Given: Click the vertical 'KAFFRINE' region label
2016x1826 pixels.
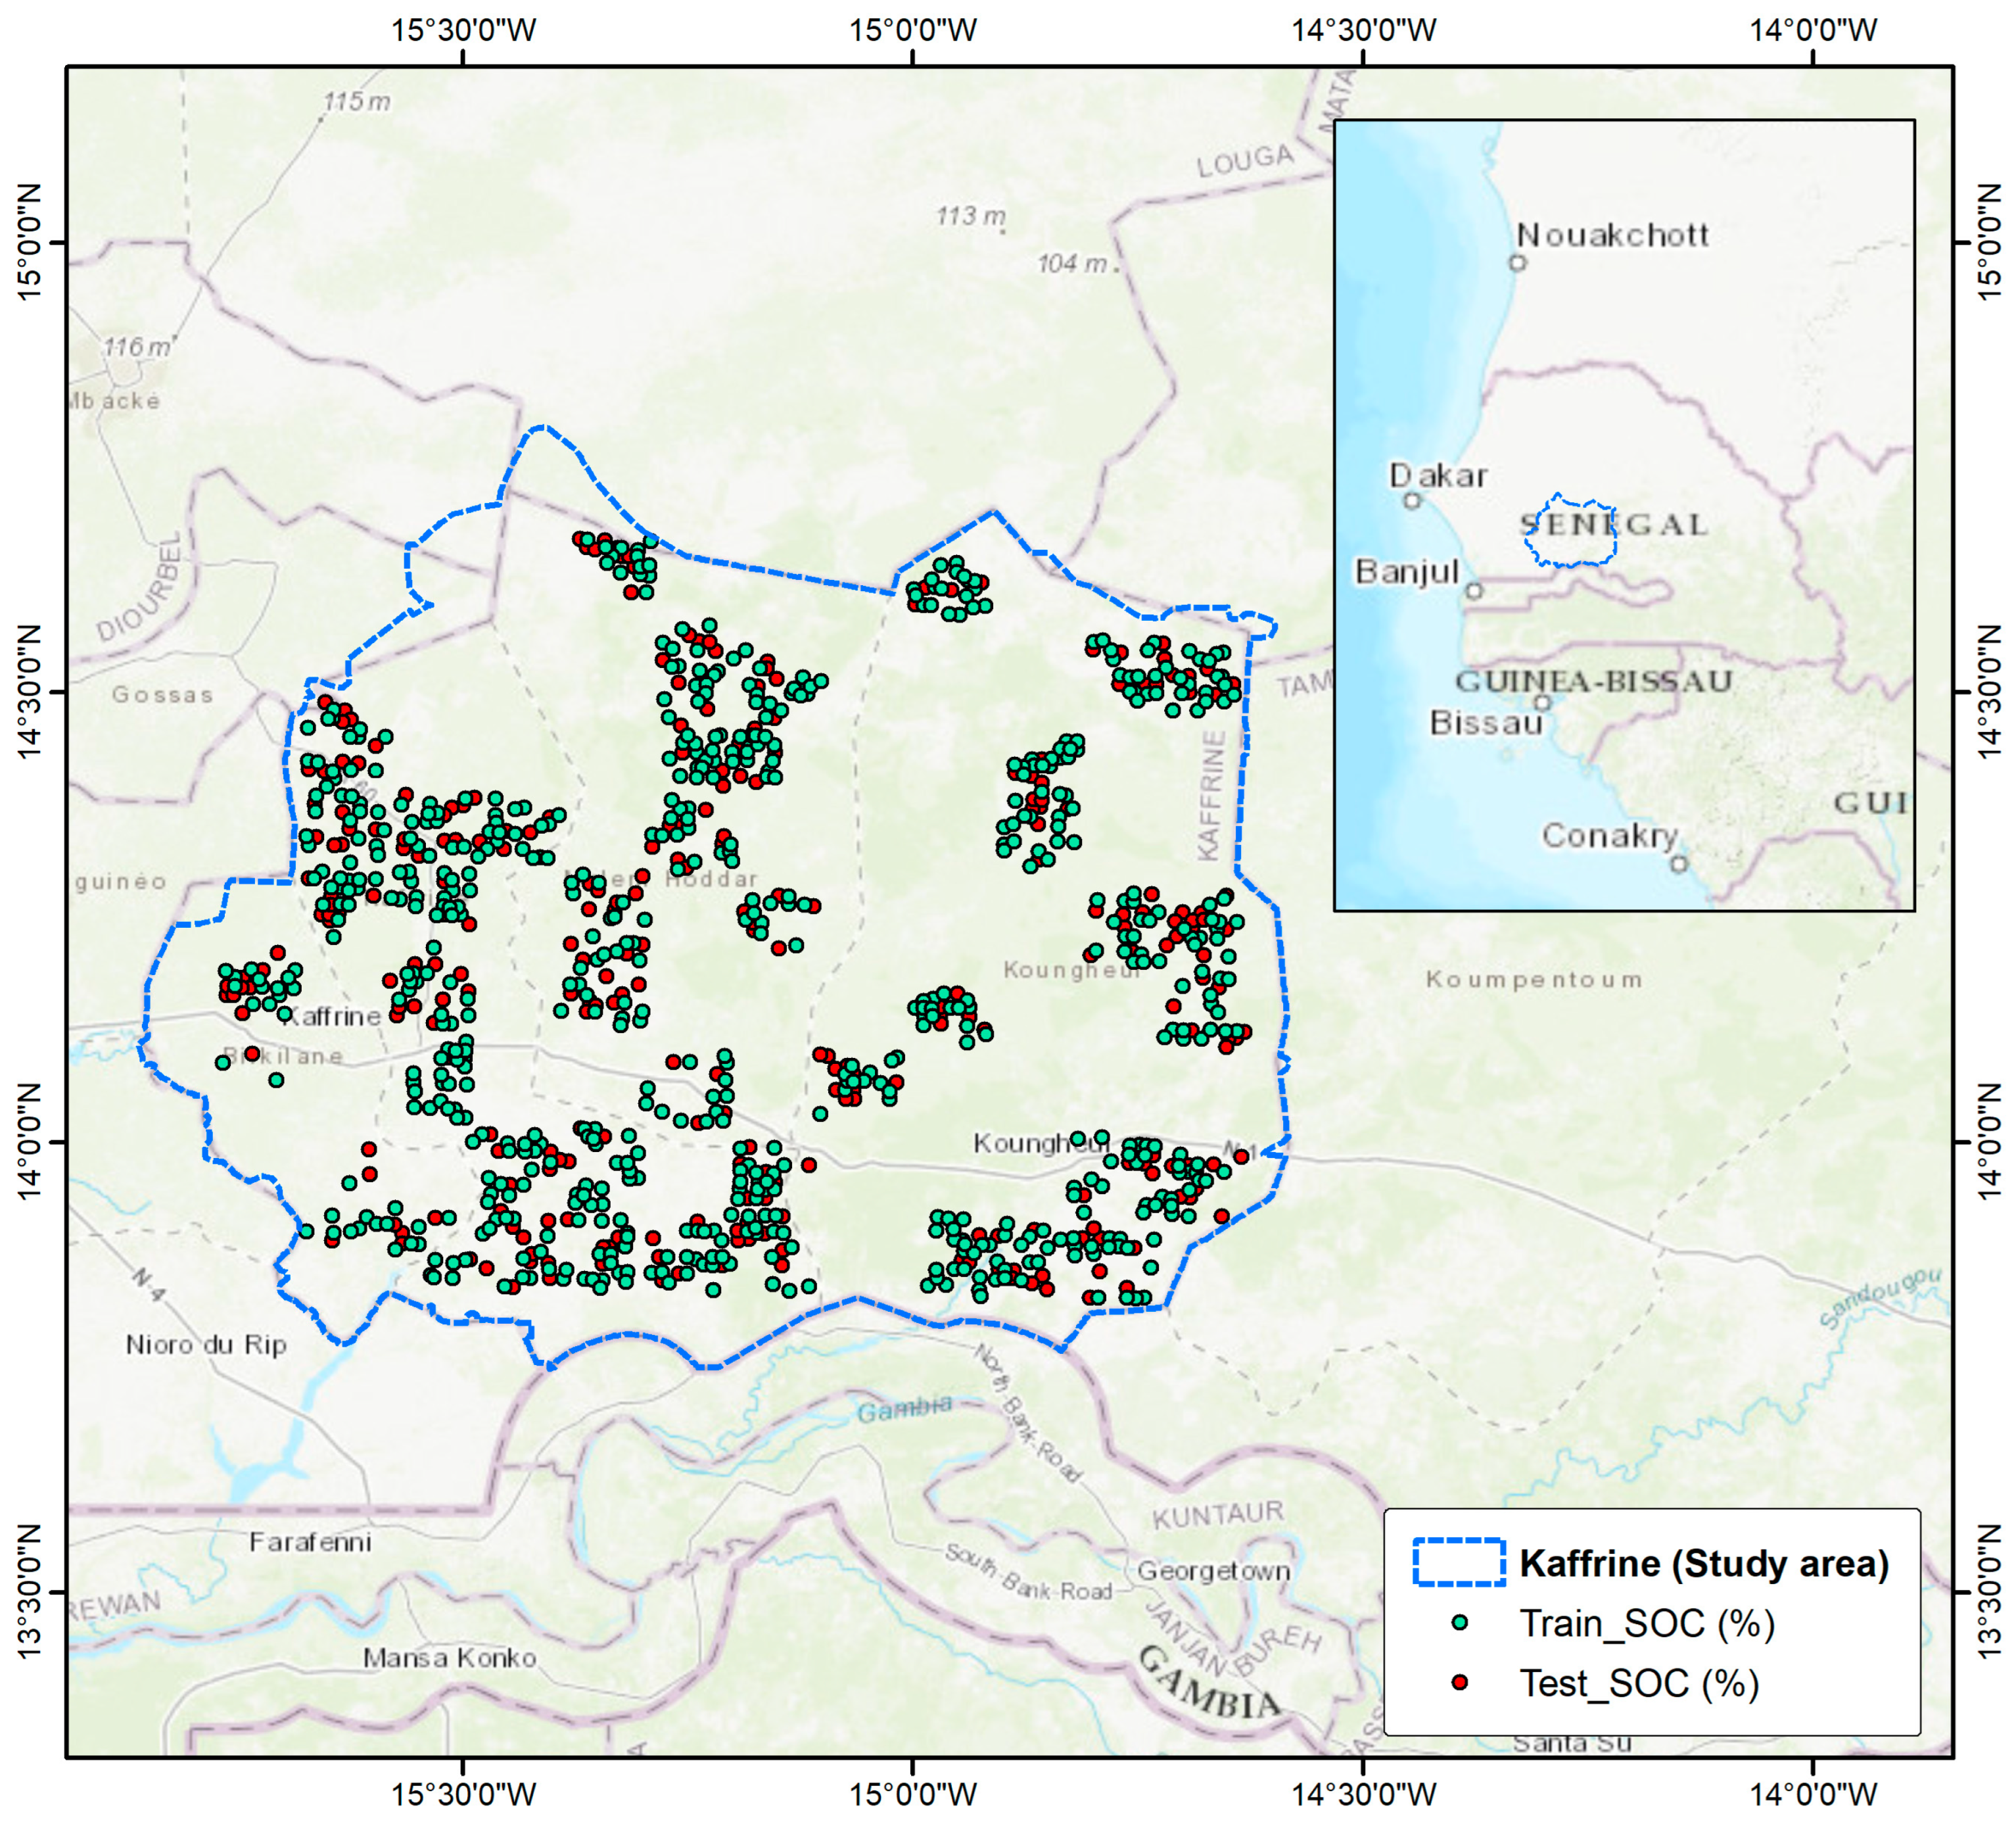Looking at the screenshot, I should 1211,796.
